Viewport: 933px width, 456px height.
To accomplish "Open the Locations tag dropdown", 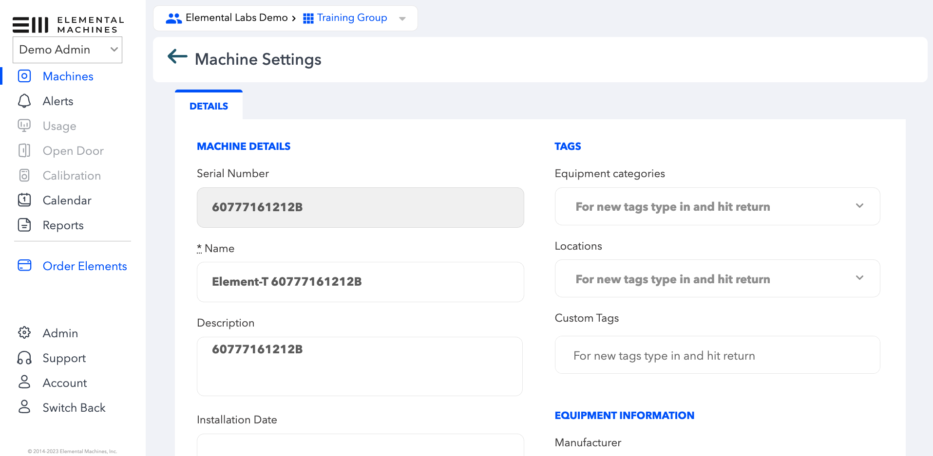I will tap(717, 278).
